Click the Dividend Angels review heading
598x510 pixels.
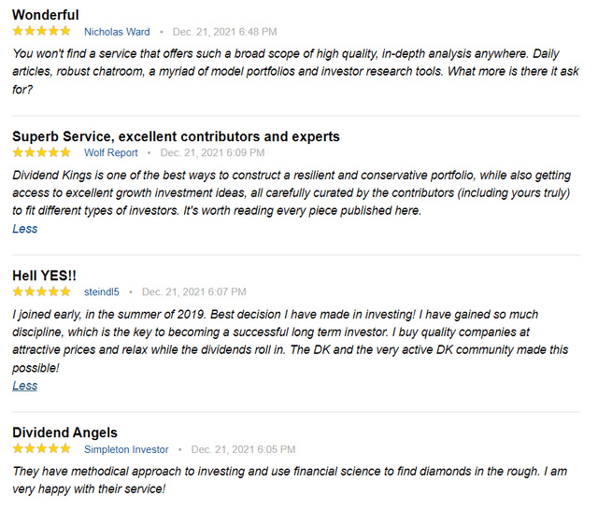[x=64, y=432]
